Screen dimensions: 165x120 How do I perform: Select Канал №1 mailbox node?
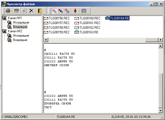coord(15,18)
